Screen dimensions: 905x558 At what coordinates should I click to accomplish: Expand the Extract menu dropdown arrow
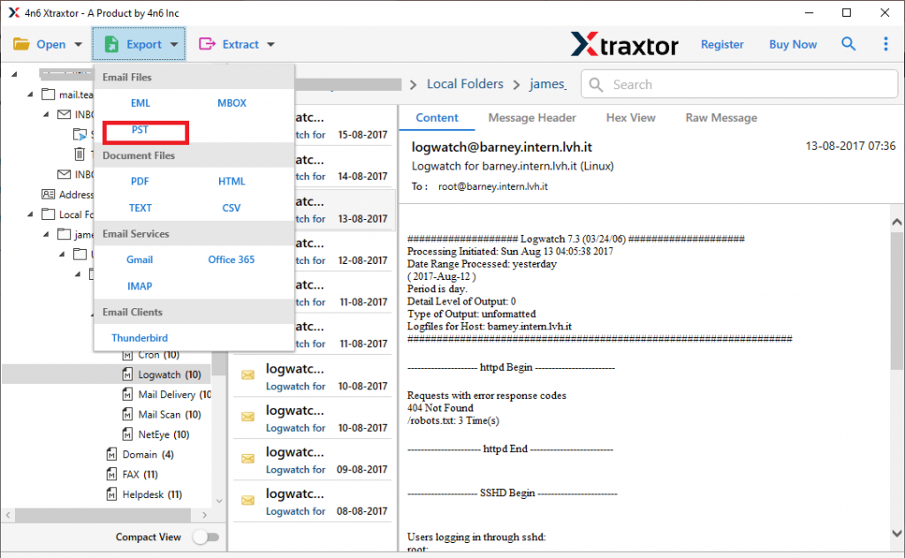point(270,44)
